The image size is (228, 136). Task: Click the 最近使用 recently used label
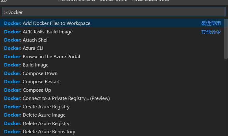(211, 23)
